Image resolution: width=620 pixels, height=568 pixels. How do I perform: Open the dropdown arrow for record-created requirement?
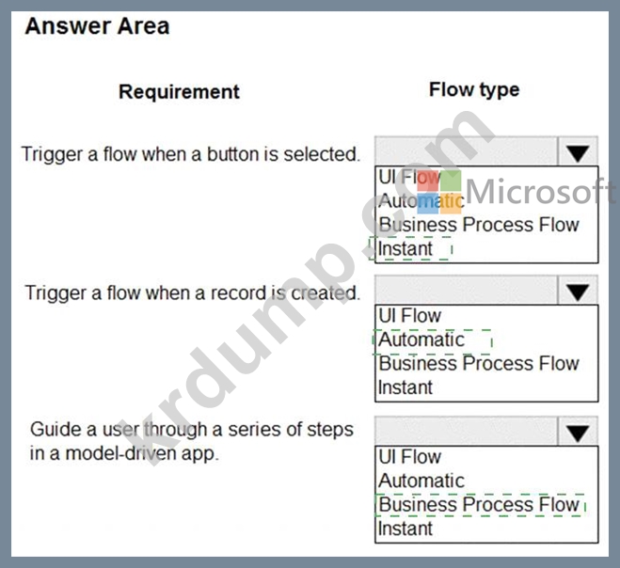578,291
